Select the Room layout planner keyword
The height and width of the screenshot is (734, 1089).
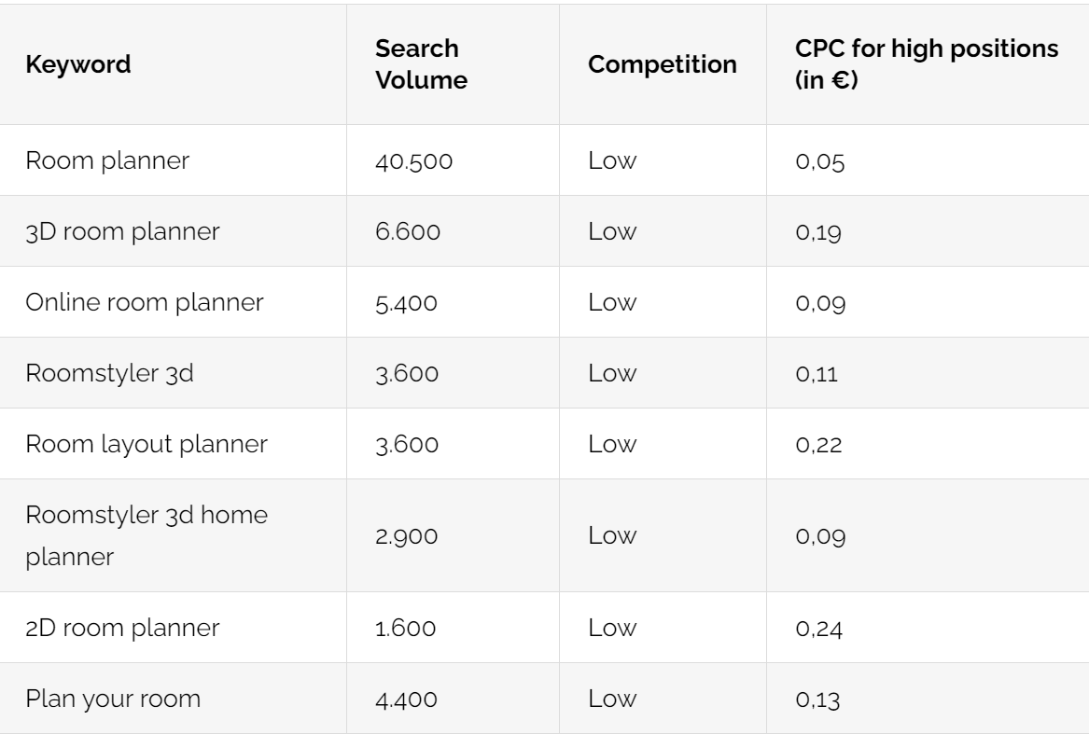coord(146,444)
